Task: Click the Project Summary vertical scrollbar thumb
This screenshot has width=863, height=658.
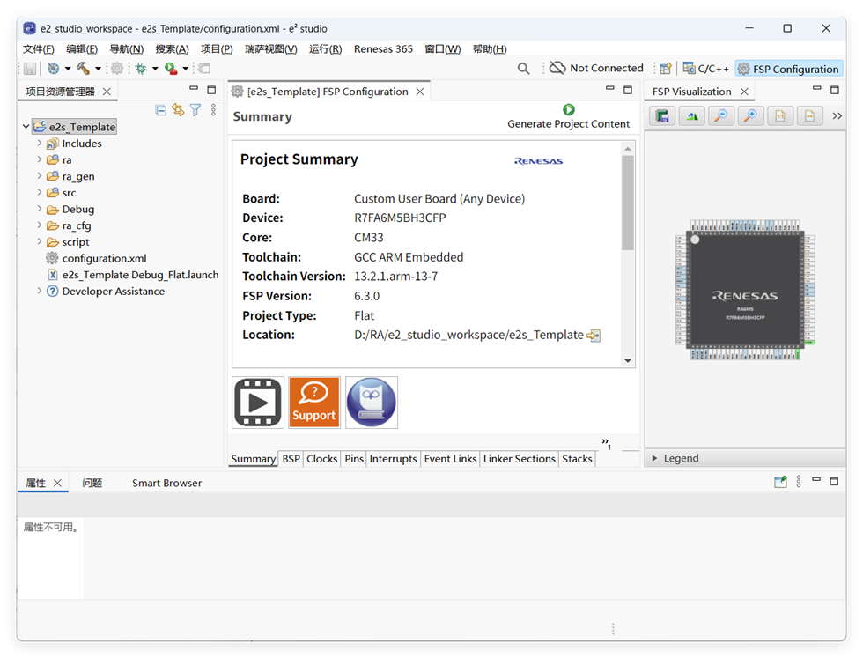Action: pos(627,203)
